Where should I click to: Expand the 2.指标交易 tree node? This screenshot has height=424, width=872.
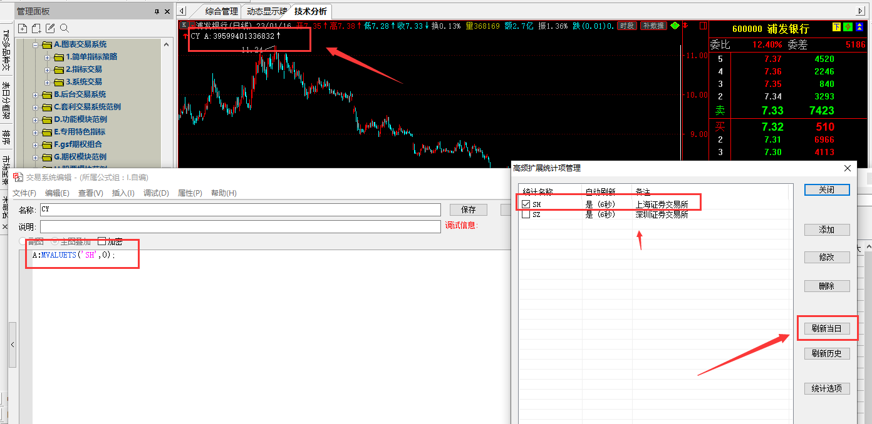48,69
